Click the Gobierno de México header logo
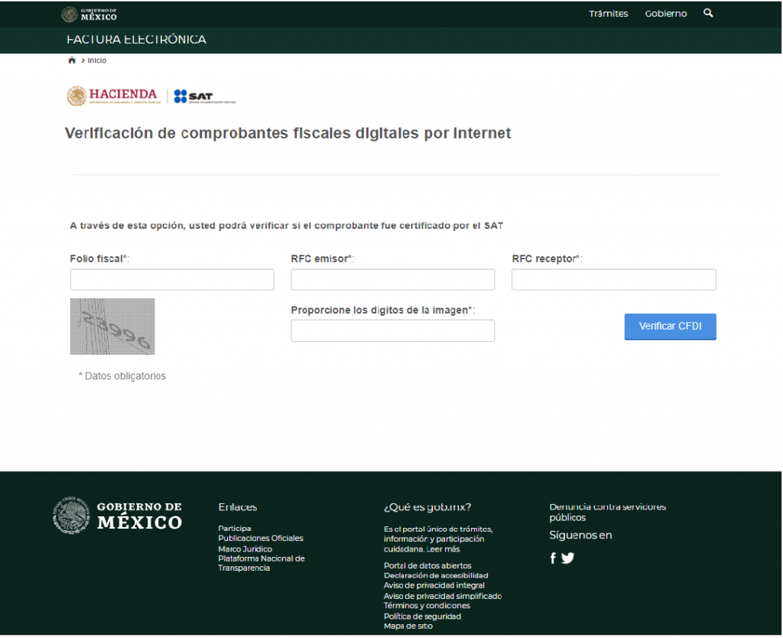Viewport: 783px width, 638px height. (89, 14)
